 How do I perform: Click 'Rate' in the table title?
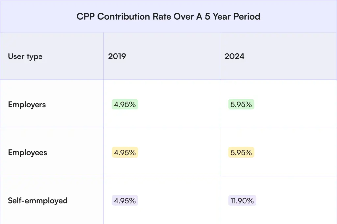coord(158,16)
